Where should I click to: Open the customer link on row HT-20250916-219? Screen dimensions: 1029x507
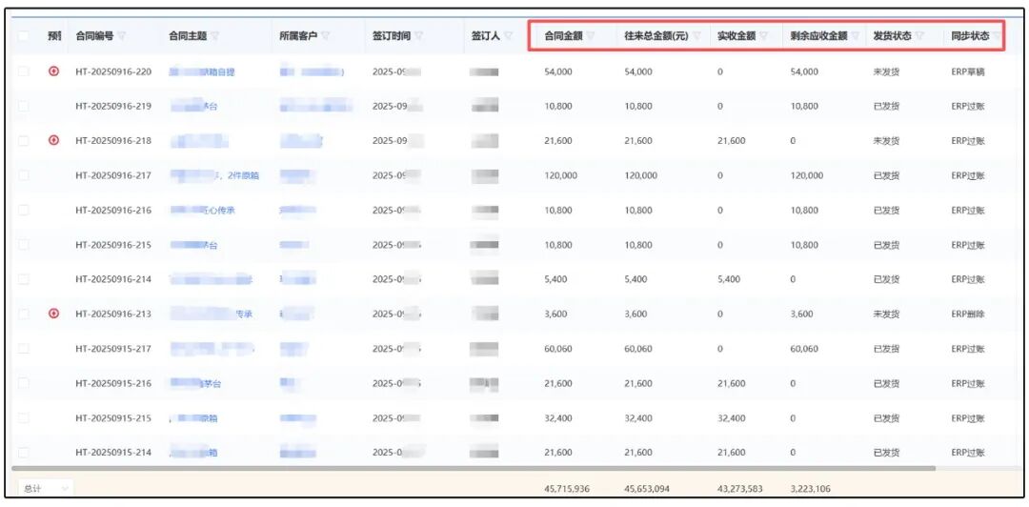pyautogui.click(x=316, y=106)
